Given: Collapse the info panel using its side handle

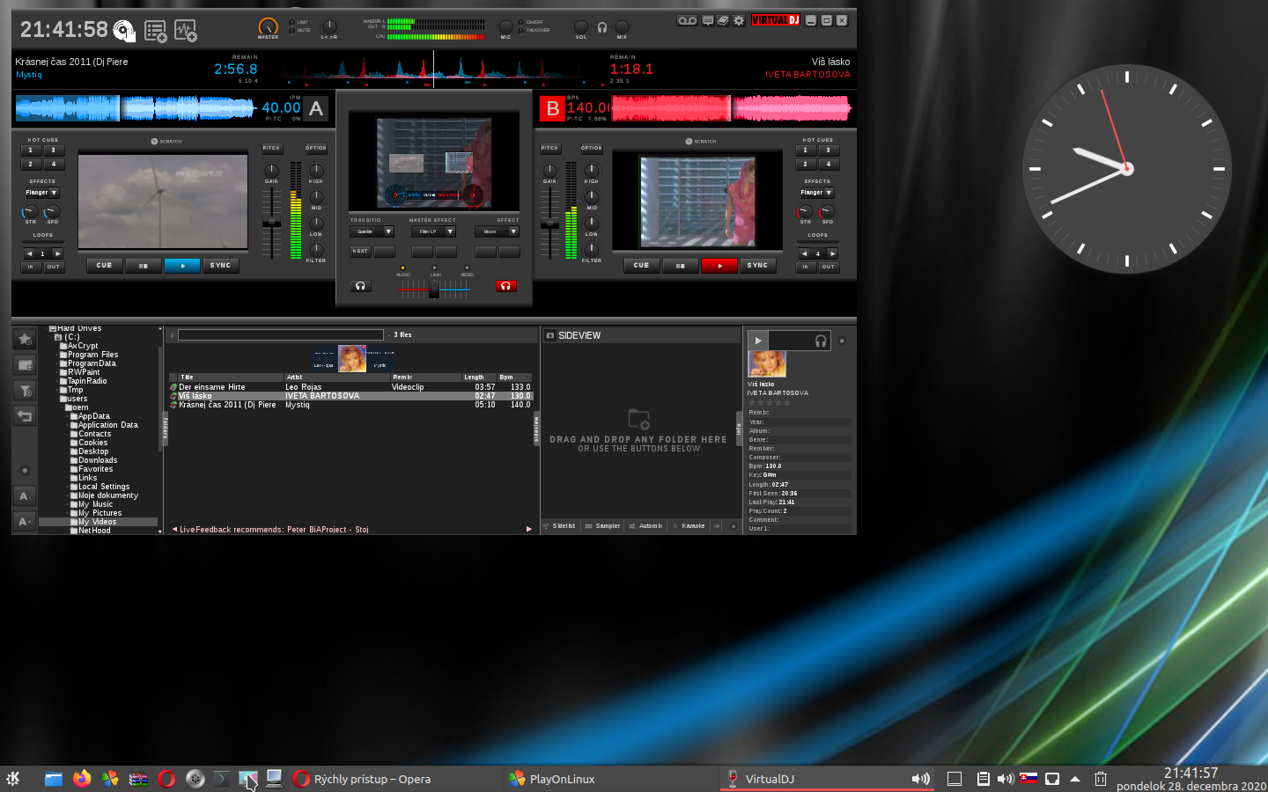Looking at the screenshot, I should (739, 429).
